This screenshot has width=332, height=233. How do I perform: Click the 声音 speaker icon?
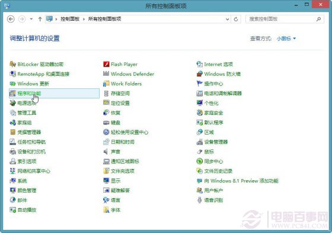(x=106, y=151)
